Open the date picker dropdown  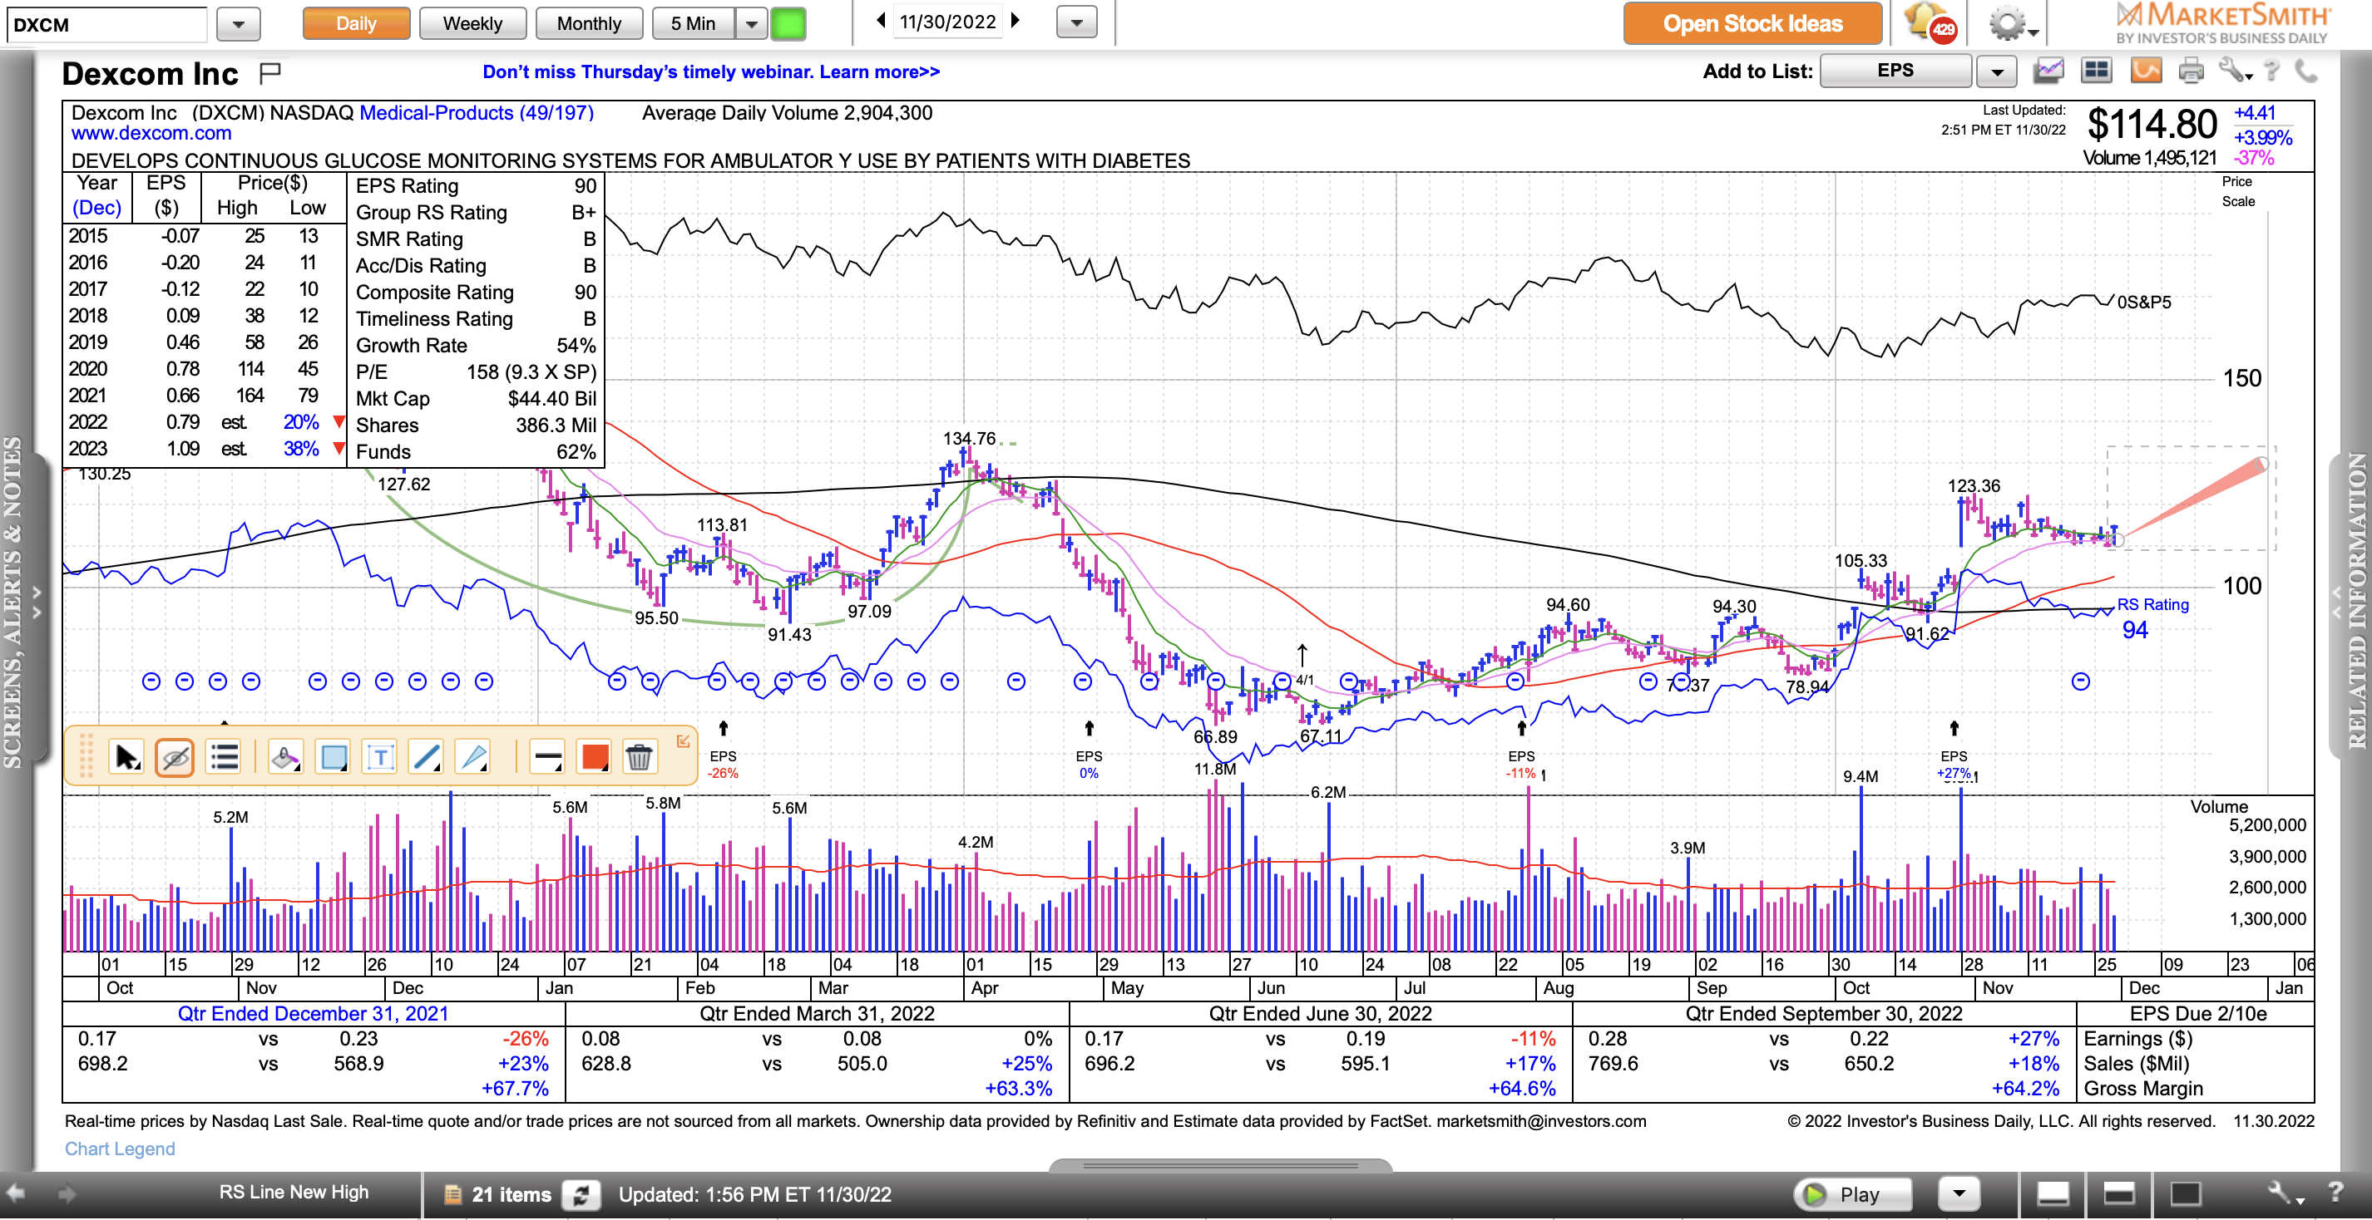point(1076,22)
